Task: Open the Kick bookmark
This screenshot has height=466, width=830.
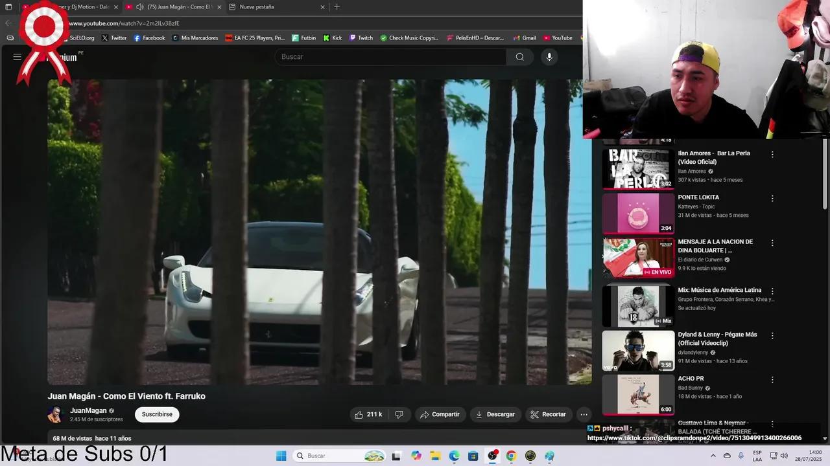Action: tap(332, 38)
